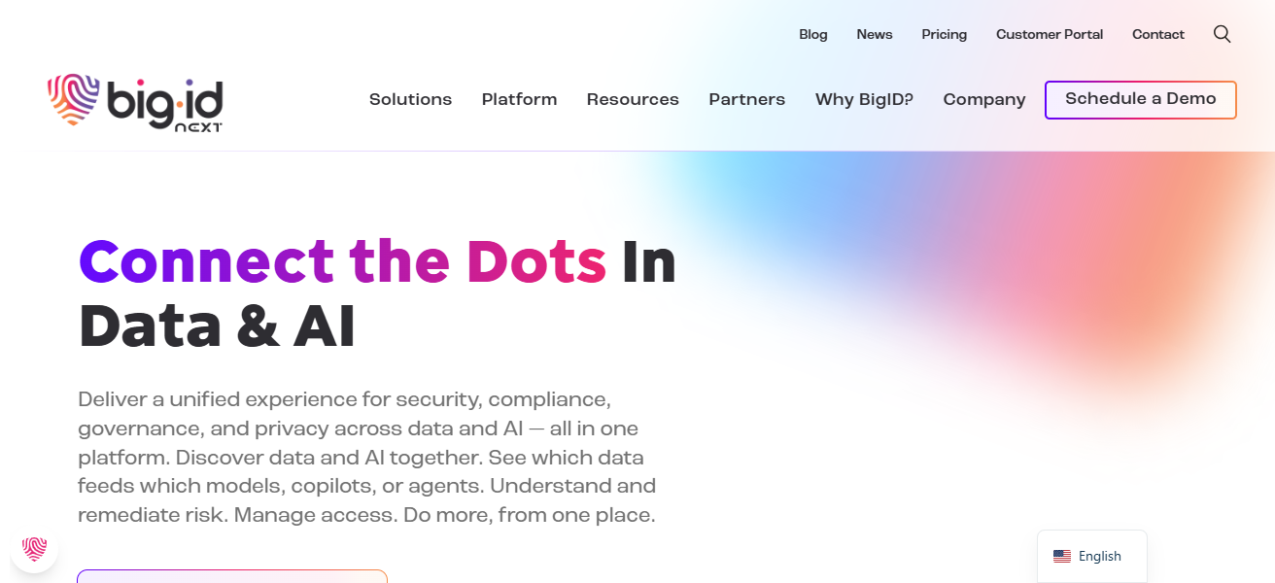Image resolution: width=1275 pixels, height=583 pixels.
Task: Go to the Pricing page link
Action: click(944, 34)
